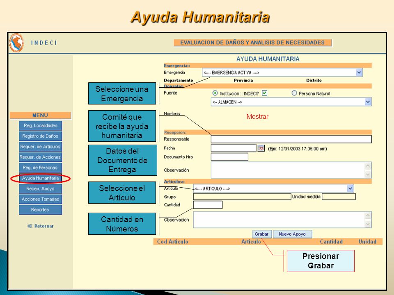Go to Acciones Tomadas

tap(41, 199)
